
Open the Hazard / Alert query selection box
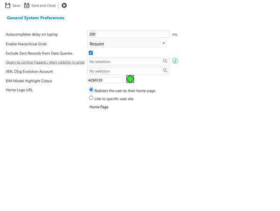point(125,62)
